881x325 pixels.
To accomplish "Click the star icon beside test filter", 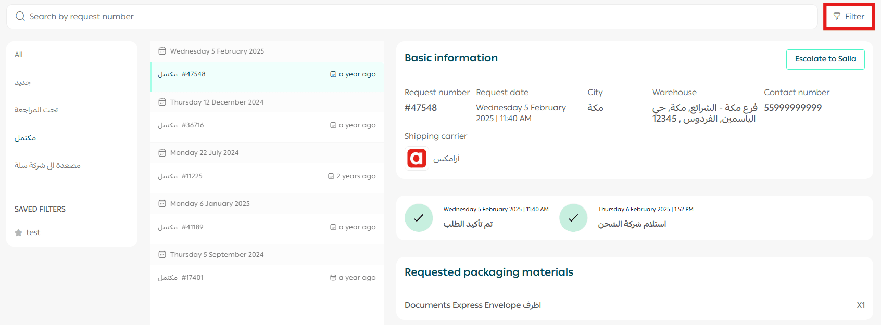I will click(19, 233).
